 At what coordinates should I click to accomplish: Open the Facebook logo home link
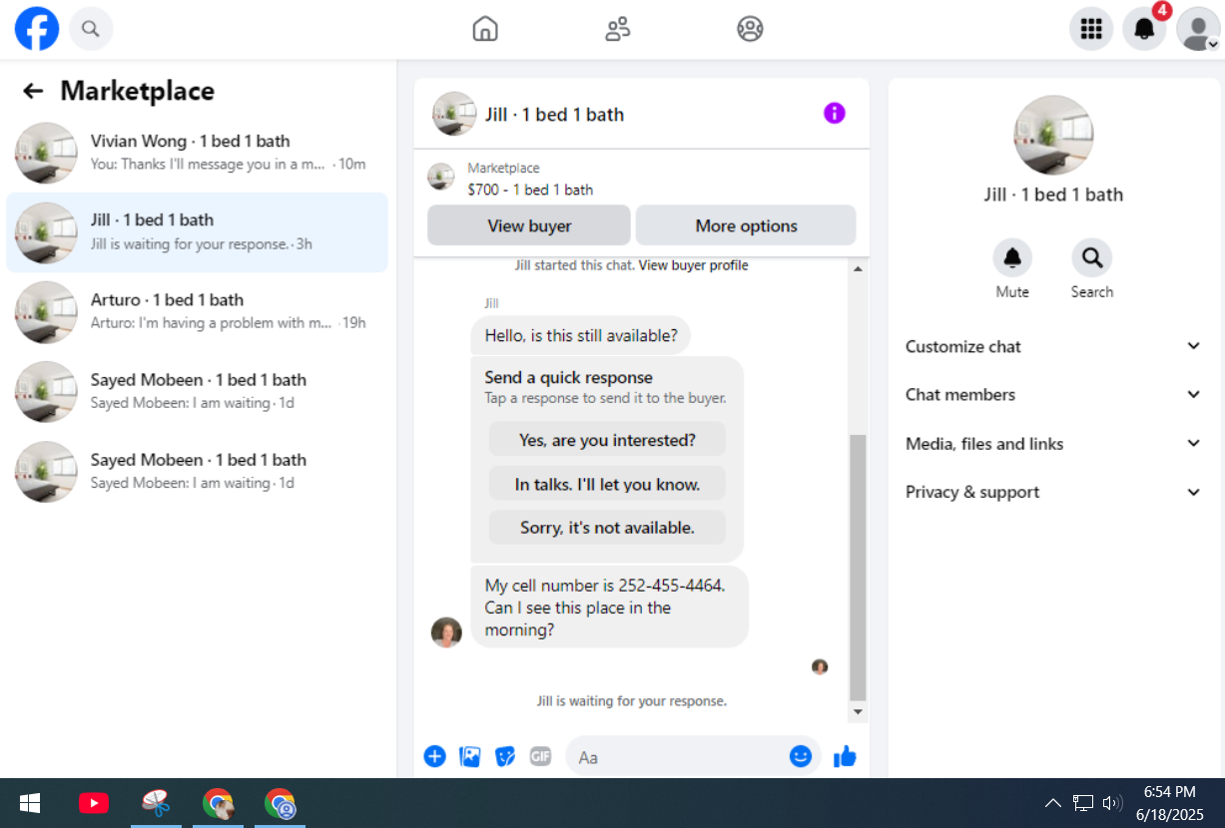click(37, 28)
